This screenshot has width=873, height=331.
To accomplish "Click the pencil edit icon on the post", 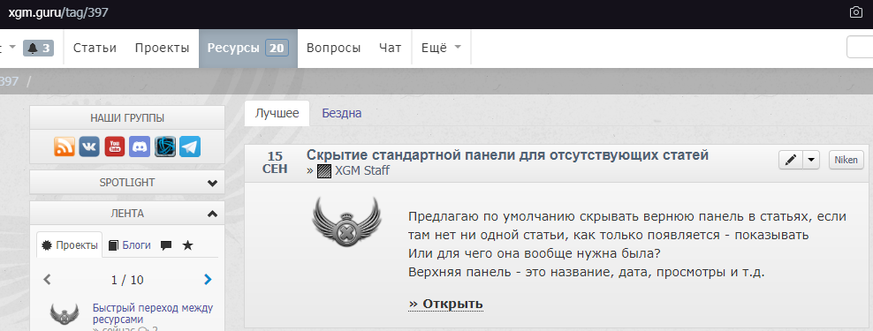I will 790,160.
